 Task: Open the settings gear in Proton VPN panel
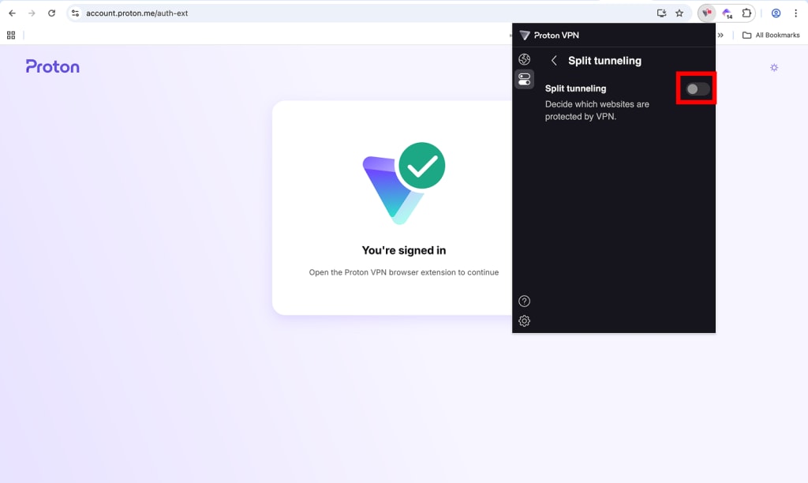coord(524,321)
